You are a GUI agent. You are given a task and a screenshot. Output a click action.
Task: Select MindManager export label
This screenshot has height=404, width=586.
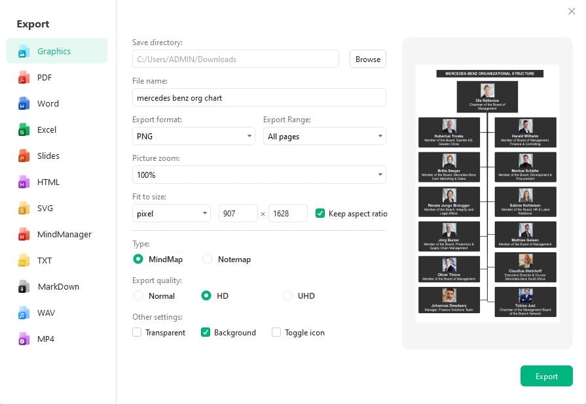point(64,234)
